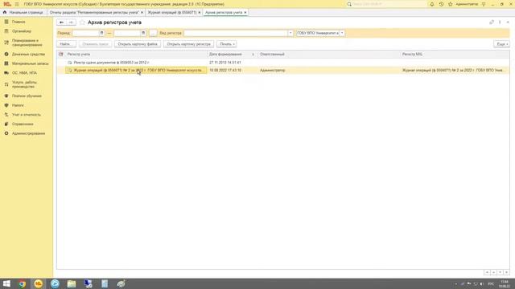Open Материальные запасы section
Viewport: 515px width, 289px height.
(30, 63)
